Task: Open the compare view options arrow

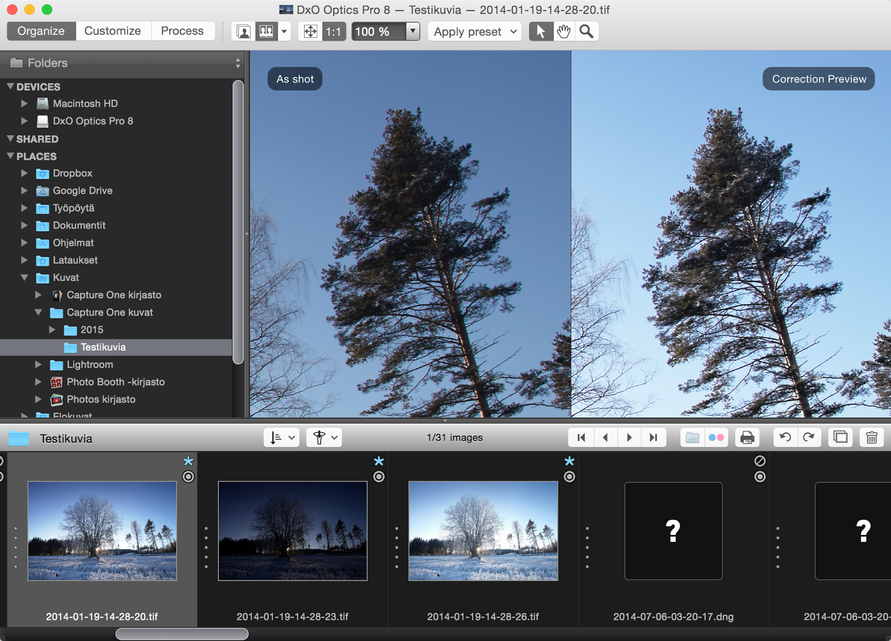Action: pyautogui.click(x=285, y=31)
